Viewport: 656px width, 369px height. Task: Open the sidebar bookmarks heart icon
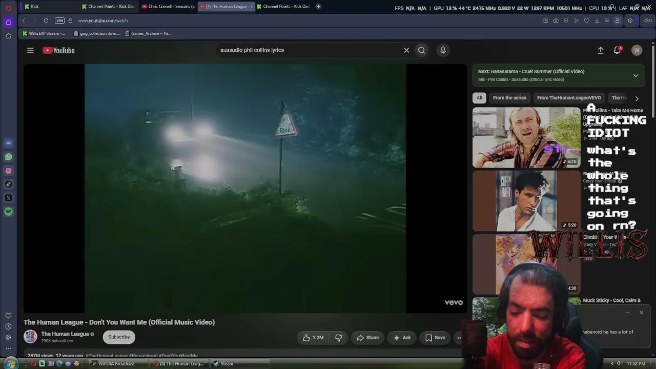(x=8, y=316)
